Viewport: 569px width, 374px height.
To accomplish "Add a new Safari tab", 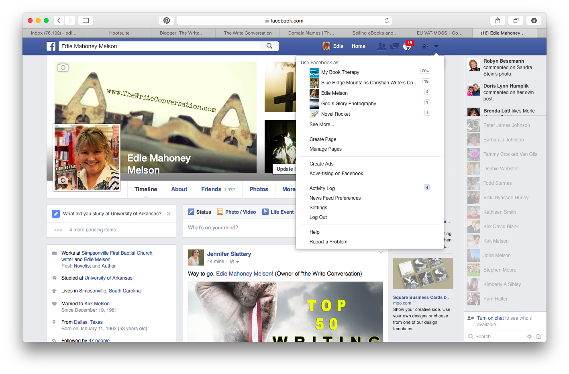I will [x=542, y=33].
